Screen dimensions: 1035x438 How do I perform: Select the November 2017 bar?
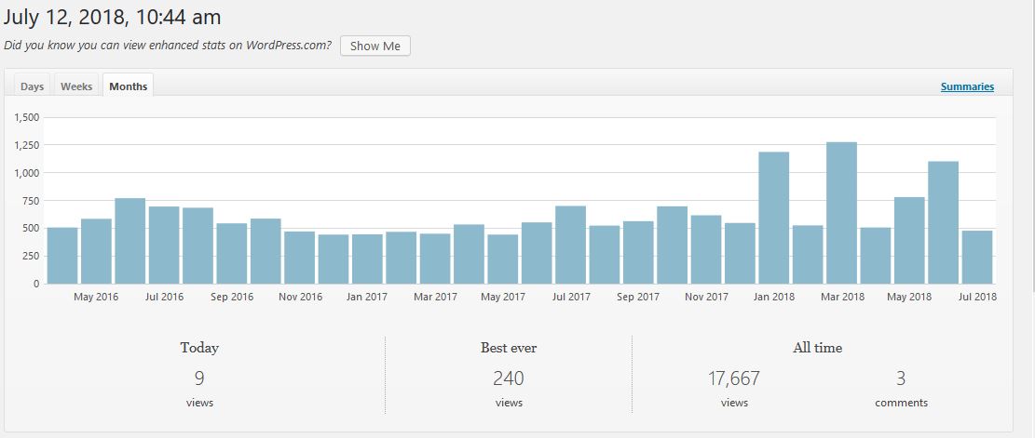[x=706, y=249]
